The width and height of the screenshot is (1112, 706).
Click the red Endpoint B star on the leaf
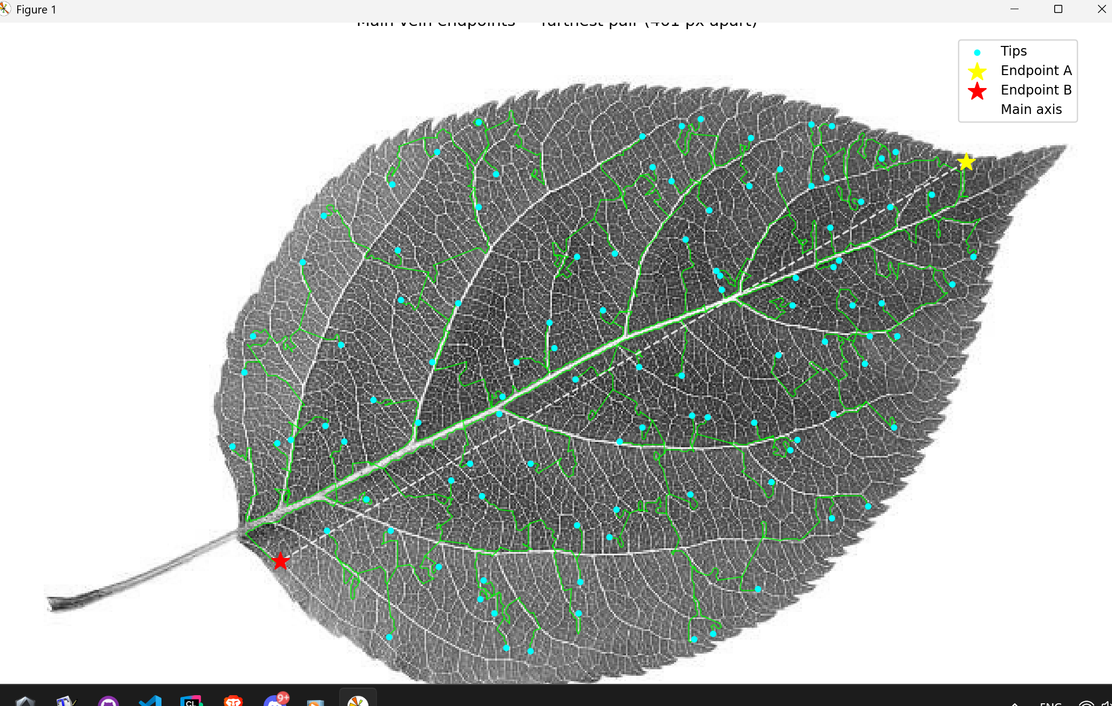pyautogui.click(x=280, y=561)
